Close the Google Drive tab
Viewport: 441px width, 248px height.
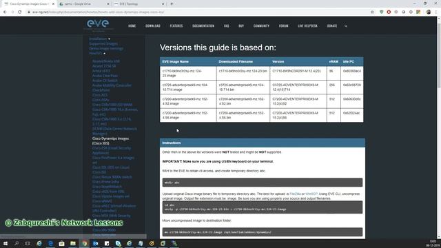tap(108, 4)
